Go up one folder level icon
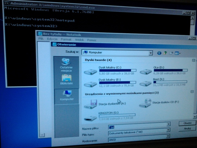Screen dimensions: 197x148 (165, 53)
